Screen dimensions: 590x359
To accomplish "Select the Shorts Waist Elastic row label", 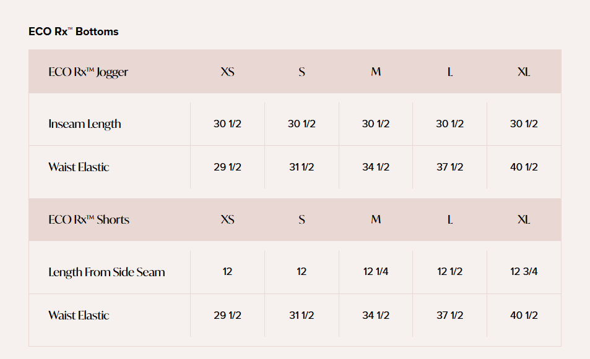I will [79, 315].
